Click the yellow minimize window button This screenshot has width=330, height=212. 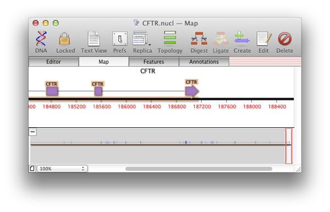[46, 23]
